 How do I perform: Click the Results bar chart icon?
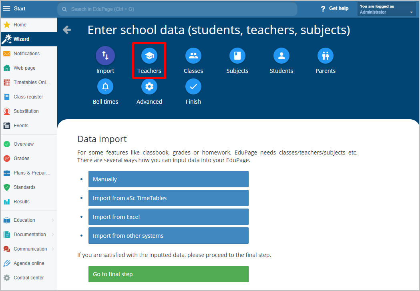[x=7, y=202]
